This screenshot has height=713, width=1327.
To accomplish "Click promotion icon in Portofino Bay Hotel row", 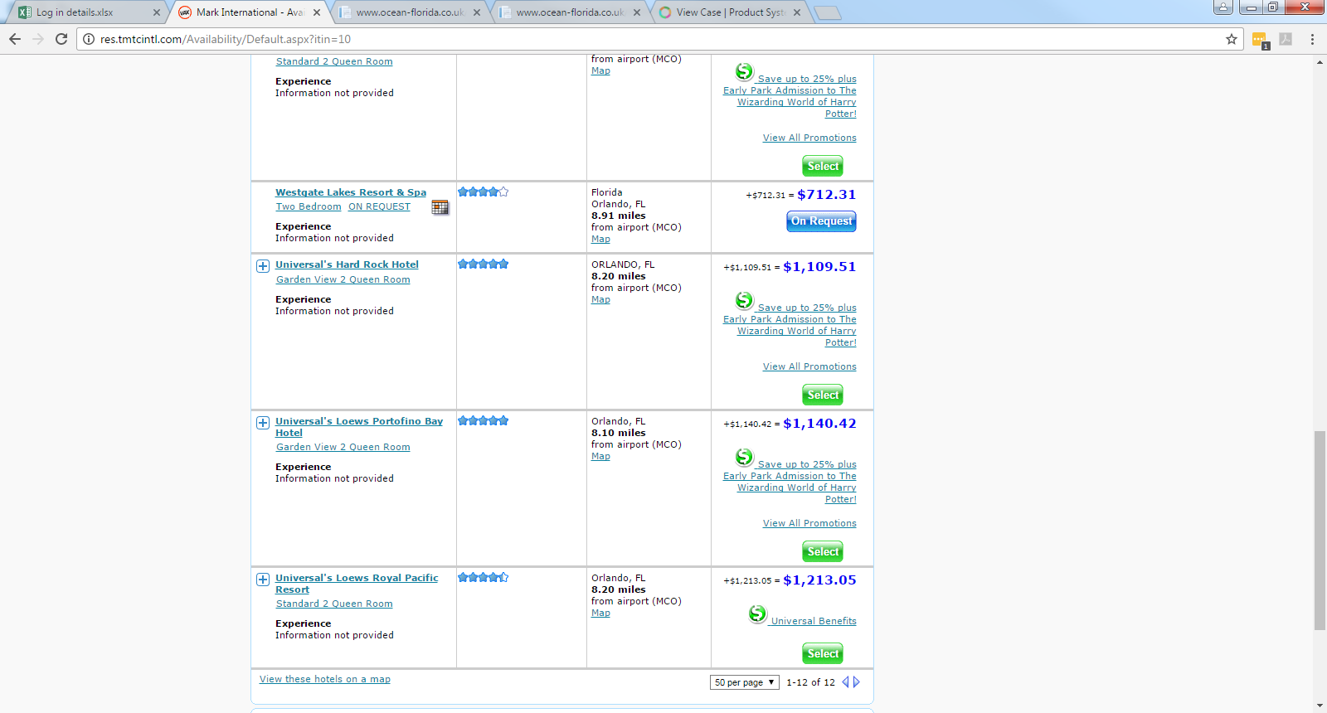I will (x=744, y=457).
